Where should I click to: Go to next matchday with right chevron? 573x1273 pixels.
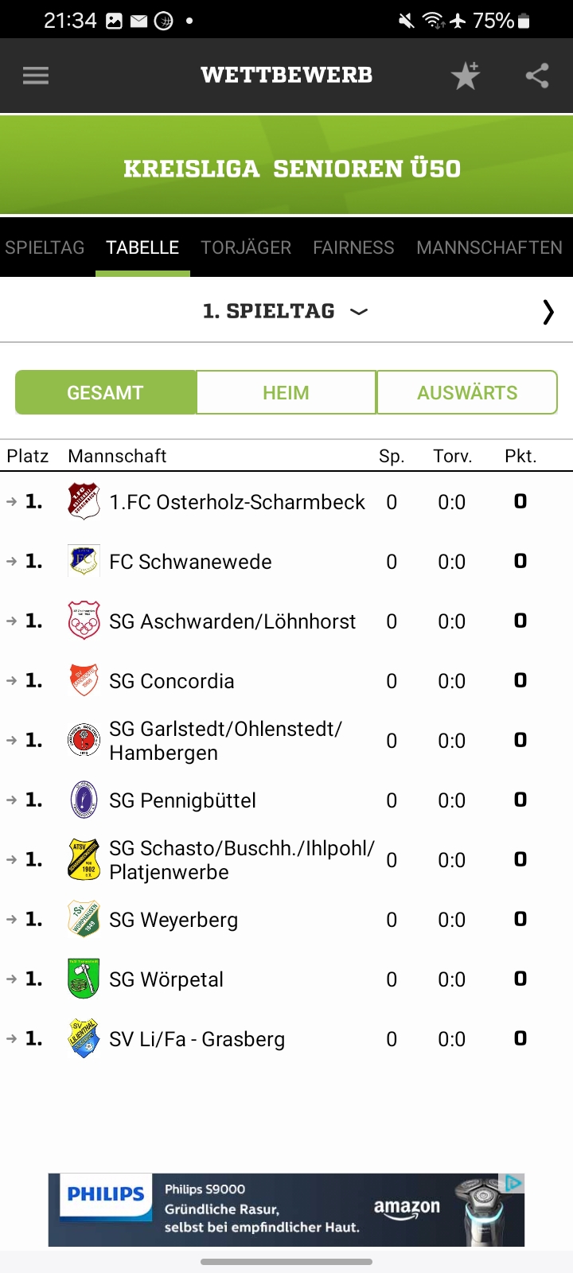point(548,312)
